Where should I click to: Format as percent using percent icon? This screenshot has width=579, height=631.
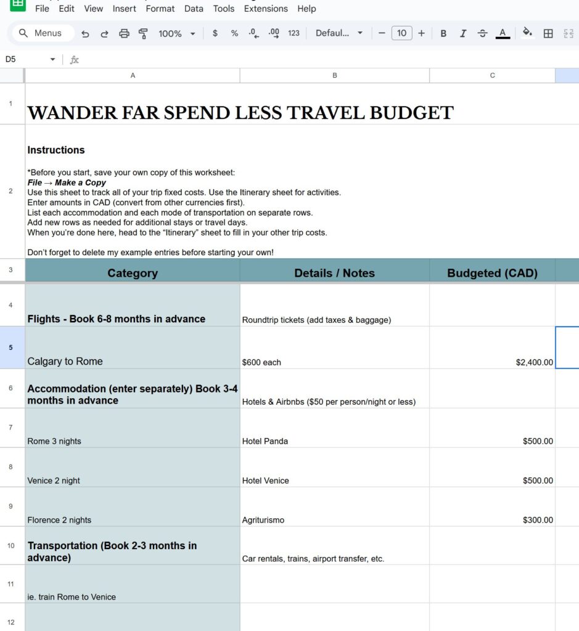click(234, 33)
